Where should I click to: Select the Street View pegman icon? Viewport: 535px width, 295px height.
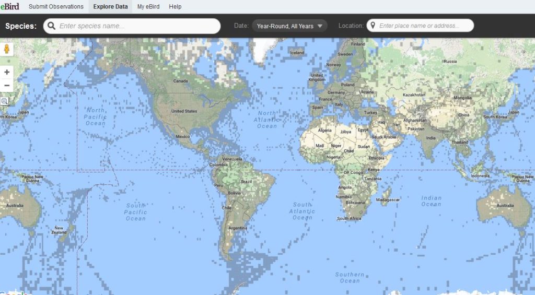(6, 49)
